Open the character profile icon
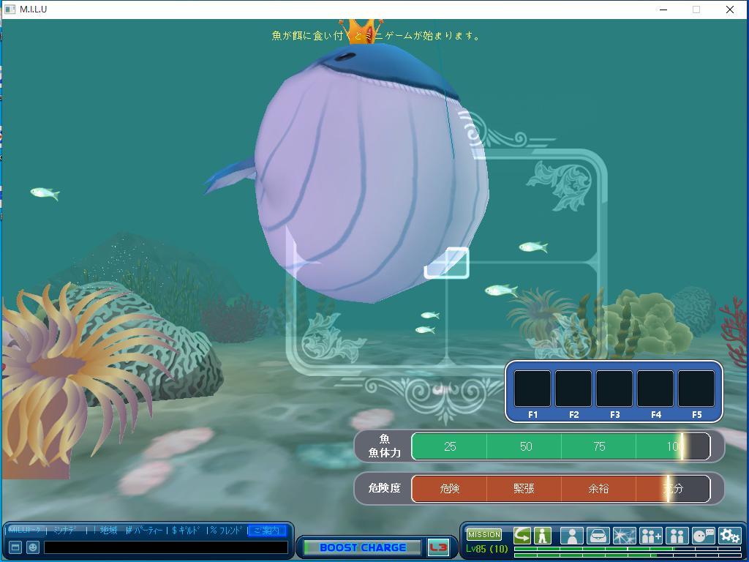This screenshot has height=562, width=749. 571,536
